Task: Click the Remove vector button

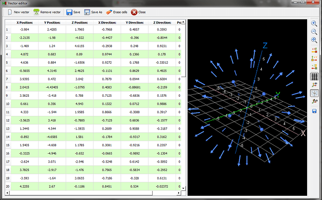Action: coord(47,12)
